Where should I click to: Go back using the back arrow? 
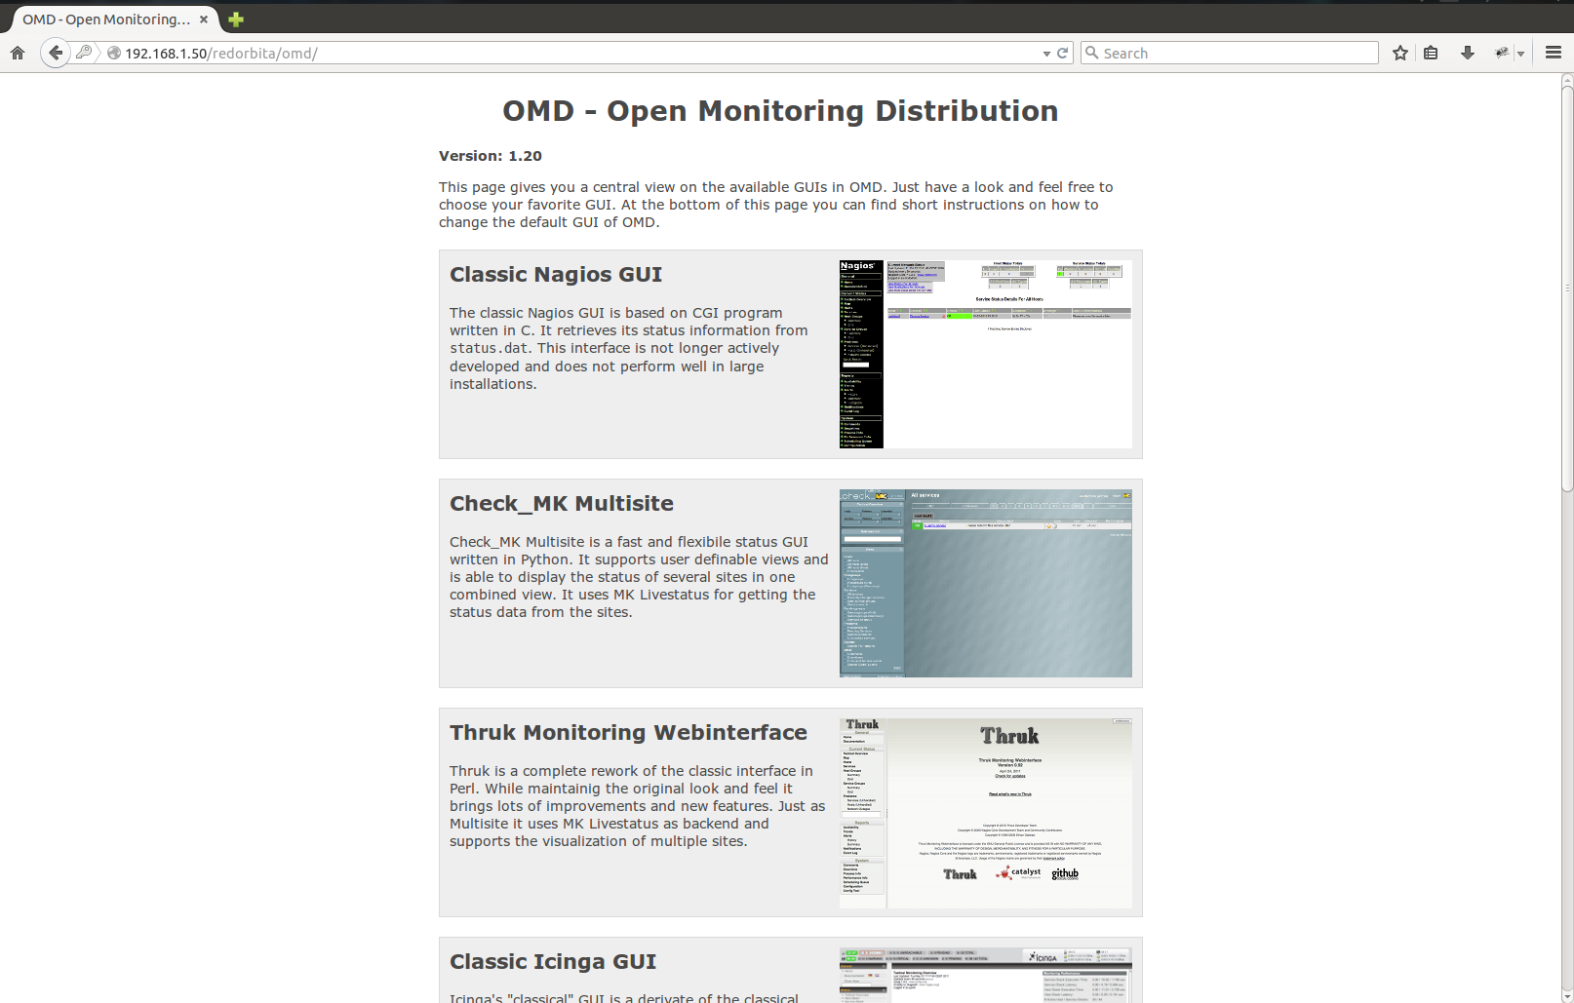(x=56, y=53)
